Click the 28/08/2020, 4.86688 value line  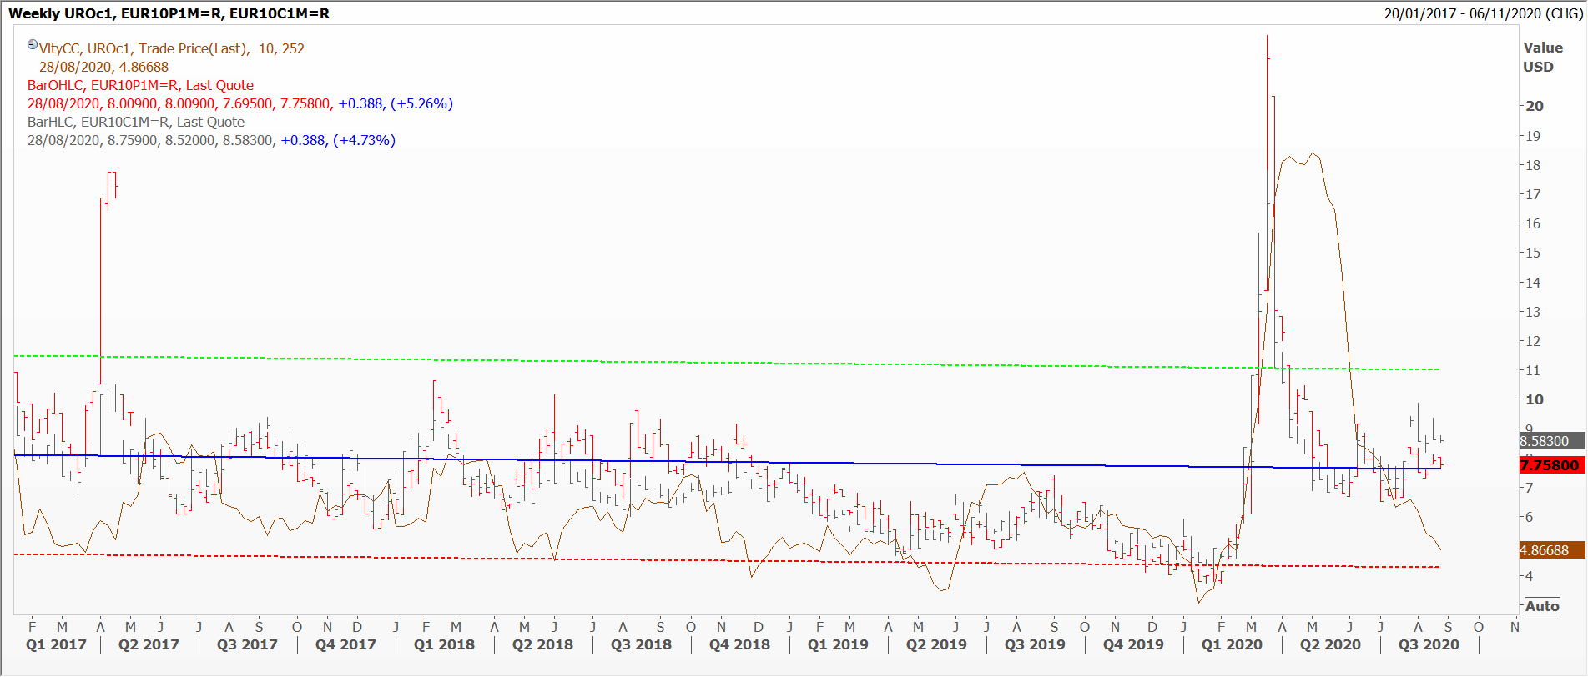(103, 67)
